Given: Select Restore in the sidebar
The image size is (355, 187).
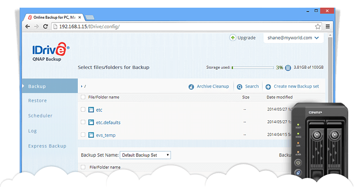Looking at the screenshot, I should 37,100.
